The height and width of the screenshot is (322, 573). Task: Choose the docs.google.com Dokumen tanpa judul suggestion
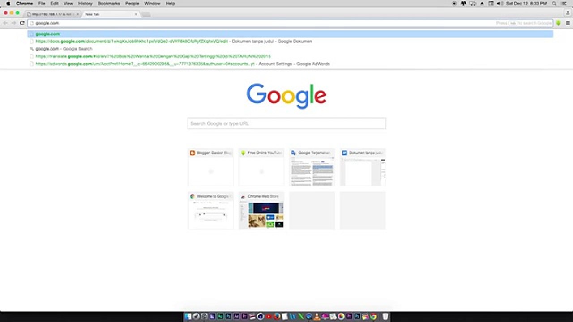pyautogui.click(x=290, y=41)
